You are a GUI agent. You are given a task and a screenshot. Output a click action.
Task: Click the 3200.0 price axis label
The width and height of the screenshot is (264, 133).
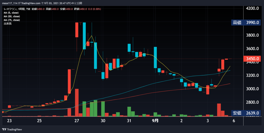[252, 75]
